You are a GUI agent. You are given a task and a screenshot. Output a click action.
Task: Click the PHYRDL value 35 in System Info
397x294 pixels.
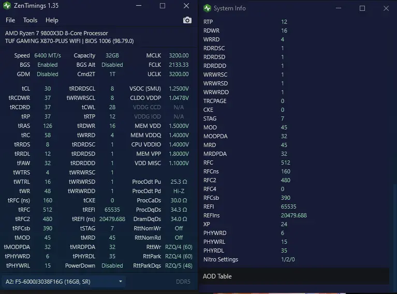[284, 251]
